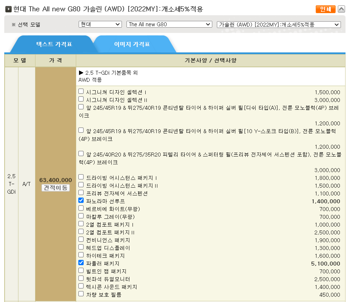Collapse panel with the up-arrow icon
Viewport: 348px width, 302px height.
pyautogui.click(x=341, y=9)
